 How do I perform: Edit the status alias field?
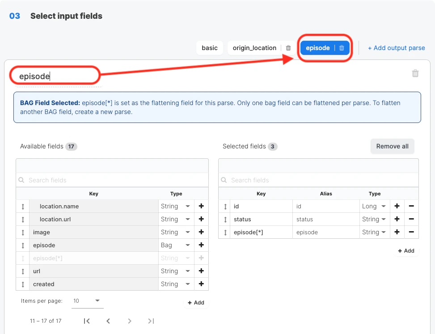[x=325, y=219]
